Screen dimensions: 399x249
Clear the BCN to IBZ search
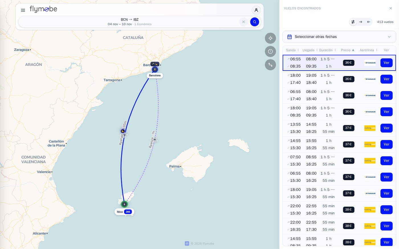coord(243,22)
